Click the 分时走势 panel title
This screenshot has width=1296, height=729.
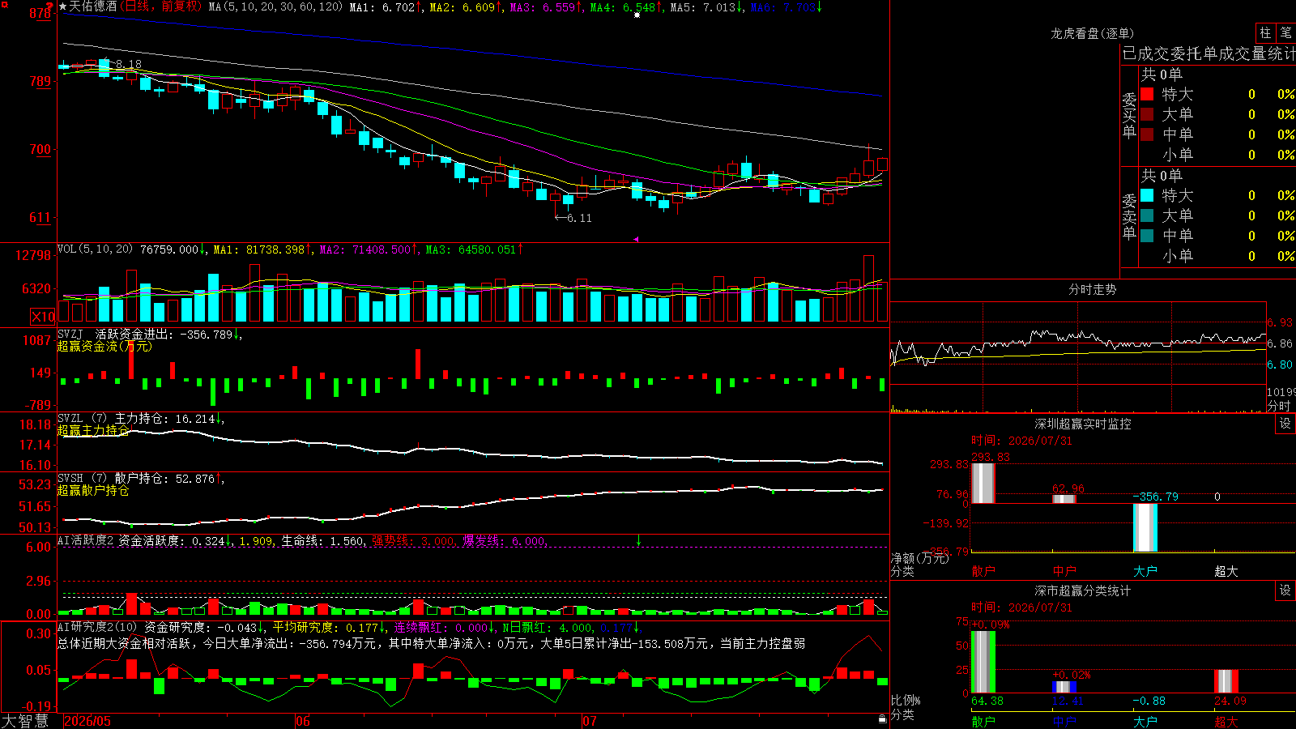coord(1092,289)
